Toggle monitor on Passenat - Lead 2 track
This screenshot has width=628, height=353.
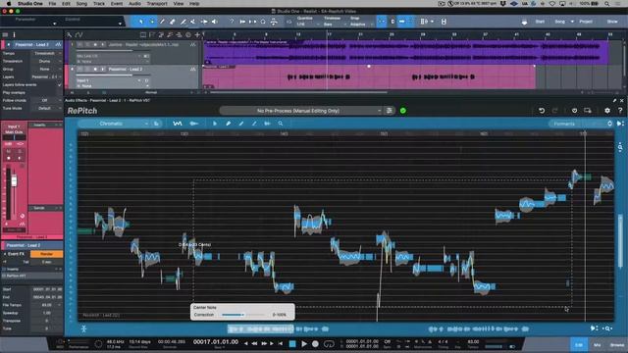click(102, 70)
